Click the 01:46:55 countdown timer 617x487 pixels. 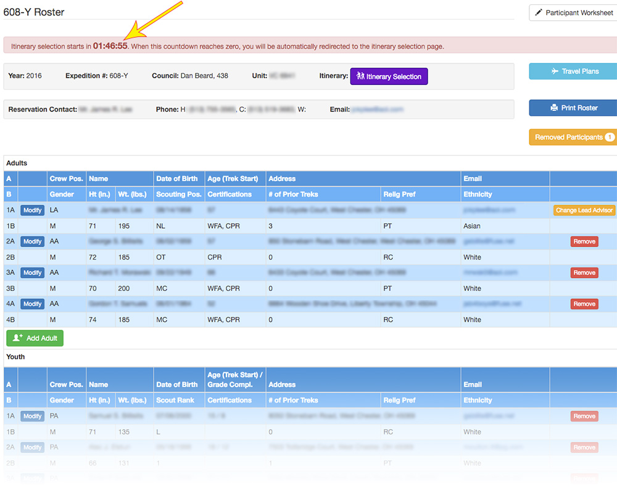click(x=110, y=46)
